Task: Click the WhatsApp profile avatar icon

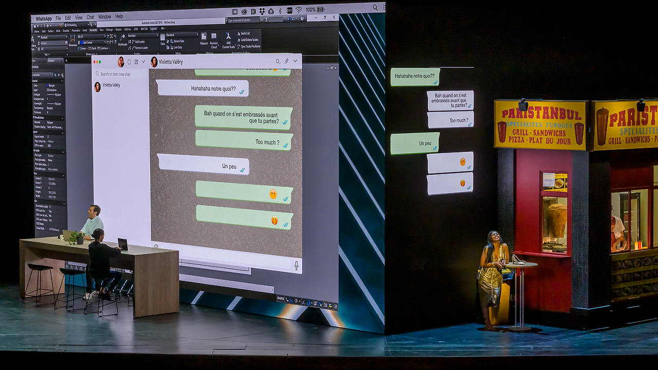Action: click(x=121, y=62)
